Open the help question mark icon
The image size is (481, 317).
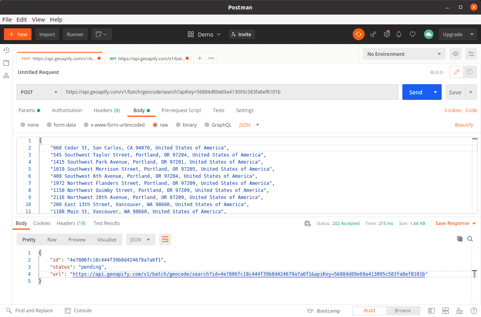474,311
